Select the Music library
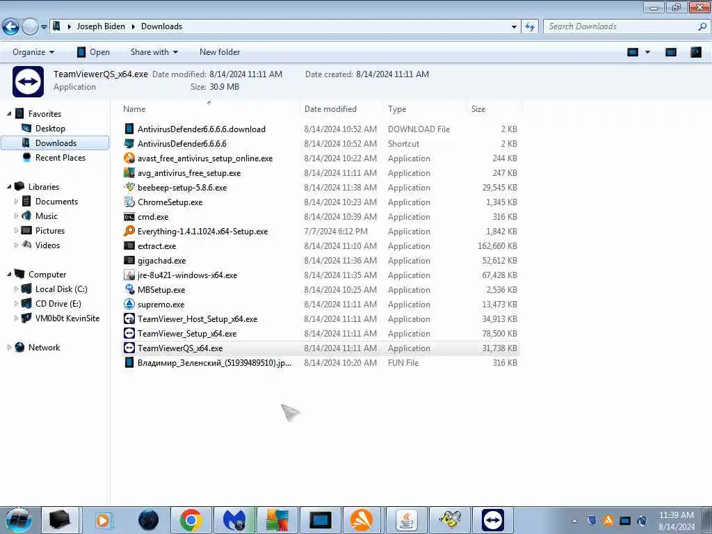Viewport: 712px width, 534px height. (x=47, y=216)
